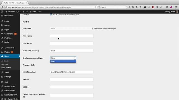179x100 pixels.
Task: Collapse the Display name publicly as dropdown
Action: 63,58
